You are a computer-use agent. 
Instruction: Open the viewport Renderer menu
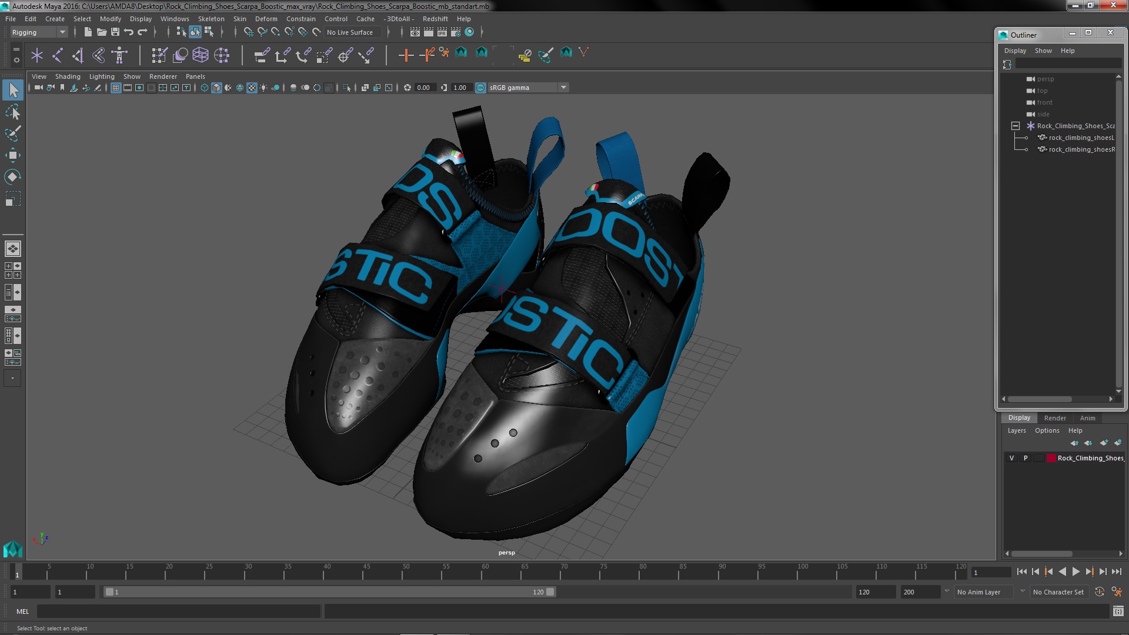click(163, 76)
